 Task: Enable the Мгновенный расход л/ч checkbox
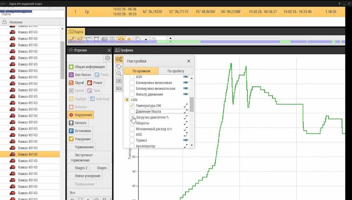coord(132,129)
